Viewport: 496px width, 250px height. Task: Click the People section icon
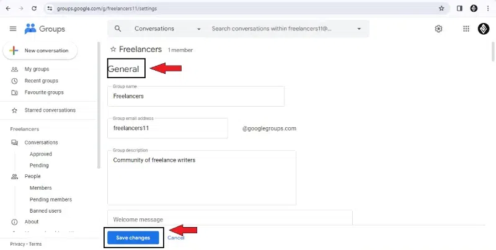tap(14, 176)
